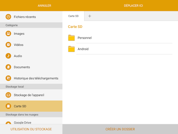Create a folder via CRÉER UN DOSSIER
Image resolution: width=178 pixels, height=134 pixels.
tap(120, 129)
